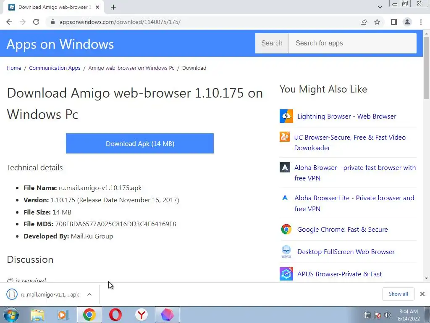Screen dimensions: 430x323
Task: Open Windows Explorer from the taskbar
Action: point(37,315)
